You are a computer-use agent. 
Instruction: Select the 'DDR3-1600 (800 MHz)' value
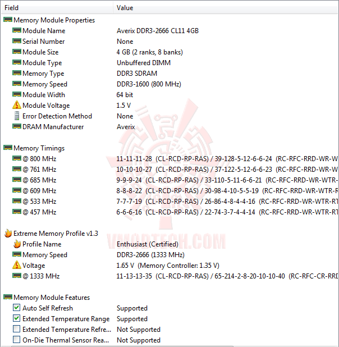(x=149, y=84)
